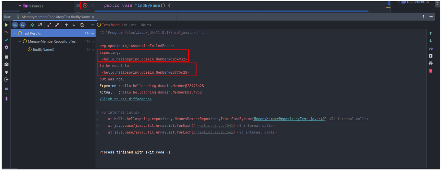The width and height of the screenshot is (441, 172).
Task: Go to previous failed test arrow
Action: [x=66, y=25]
